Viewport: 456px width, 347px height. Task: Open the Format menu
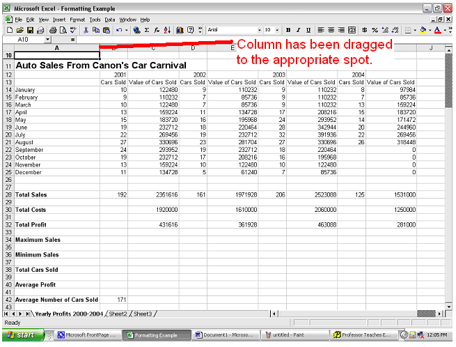click(x=77, y=20)
